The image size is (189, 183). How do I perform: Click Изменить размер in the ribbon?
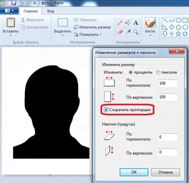[92, 27]
